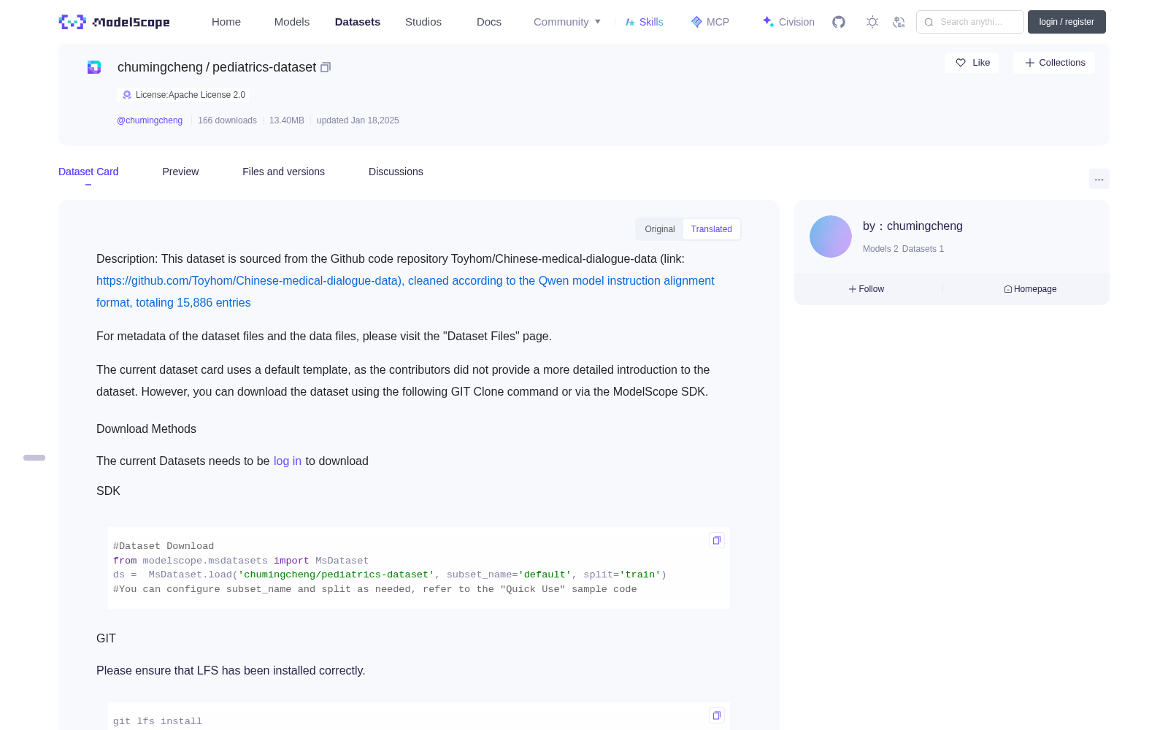Viewport: 1168px width, 730px height.
Task: Click the 'Models 2' count
Action: [880, 249]
